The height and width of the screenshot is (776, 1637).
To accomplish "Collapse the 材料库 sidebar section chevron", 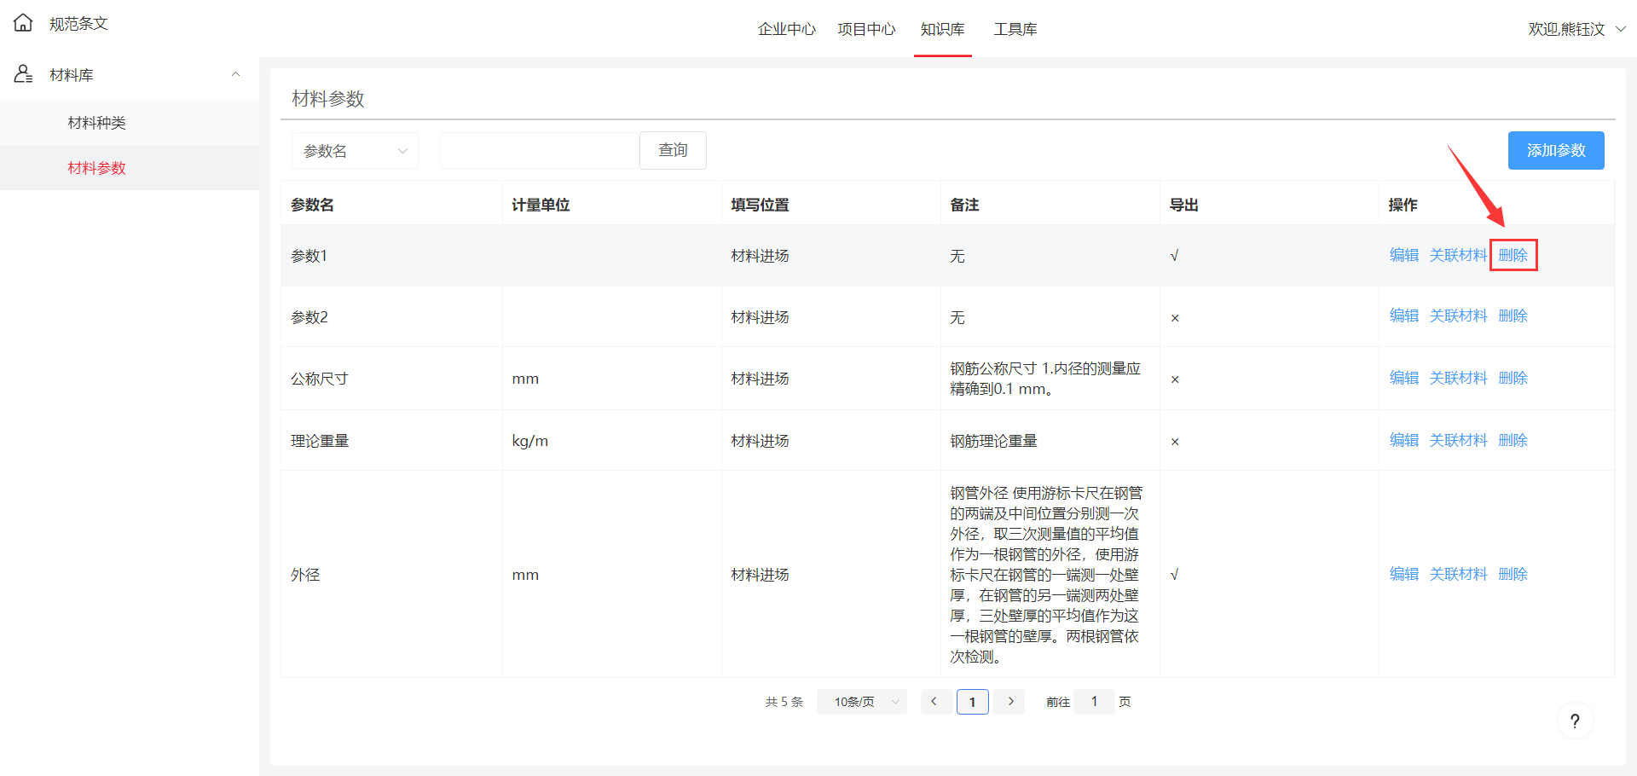I will 235,74.
